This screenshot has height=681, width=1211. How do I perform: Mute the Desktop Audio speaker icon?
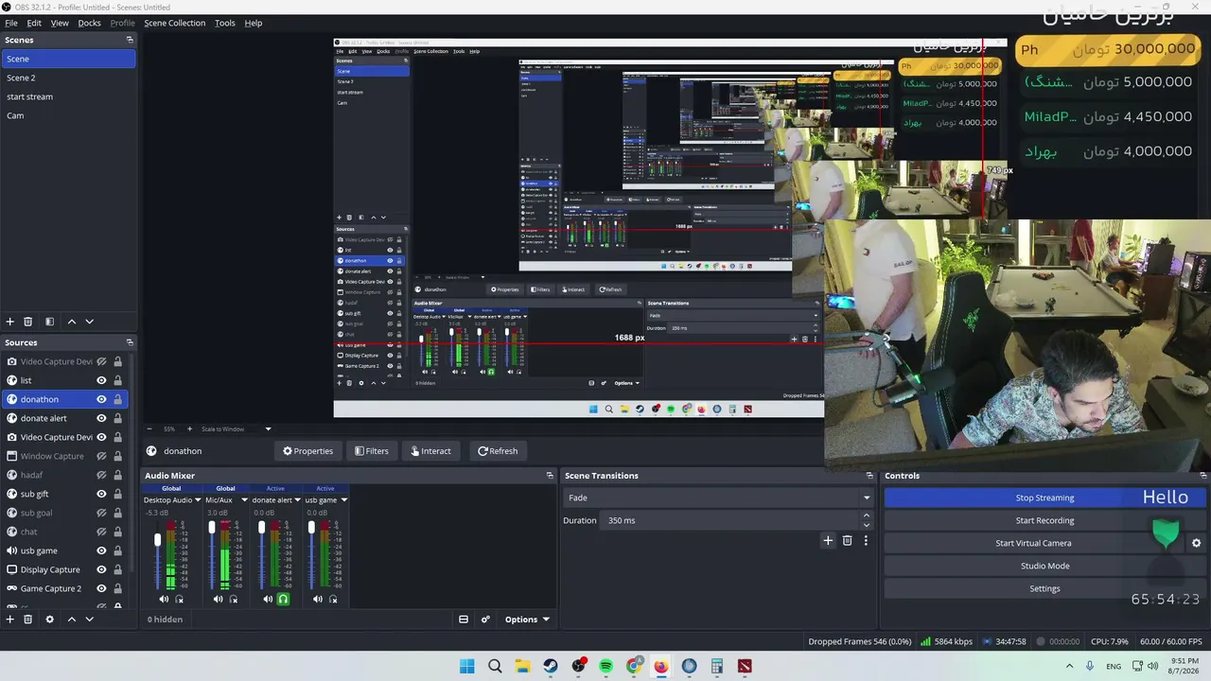[x=164, y=599]
